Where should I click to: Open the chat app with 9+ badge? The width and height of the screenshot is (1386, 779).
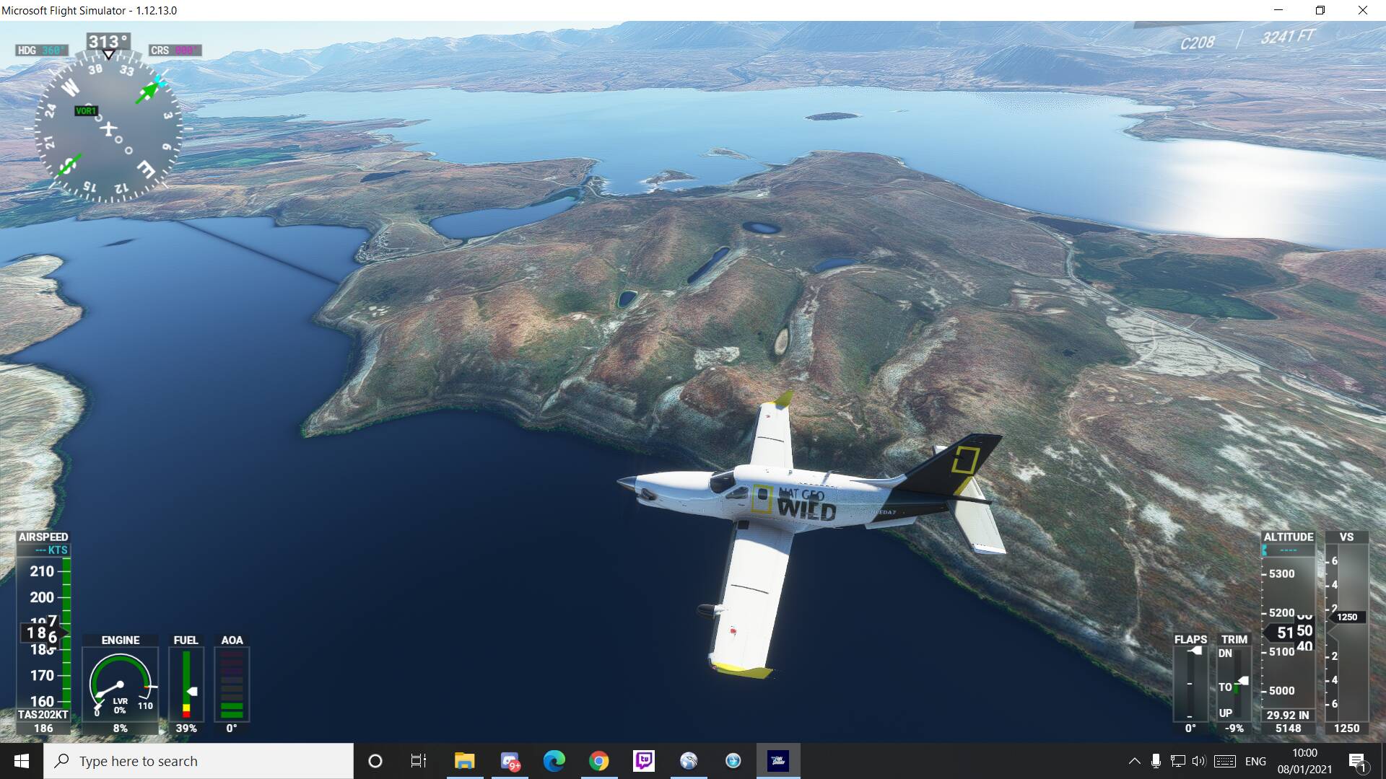[510, 761]
